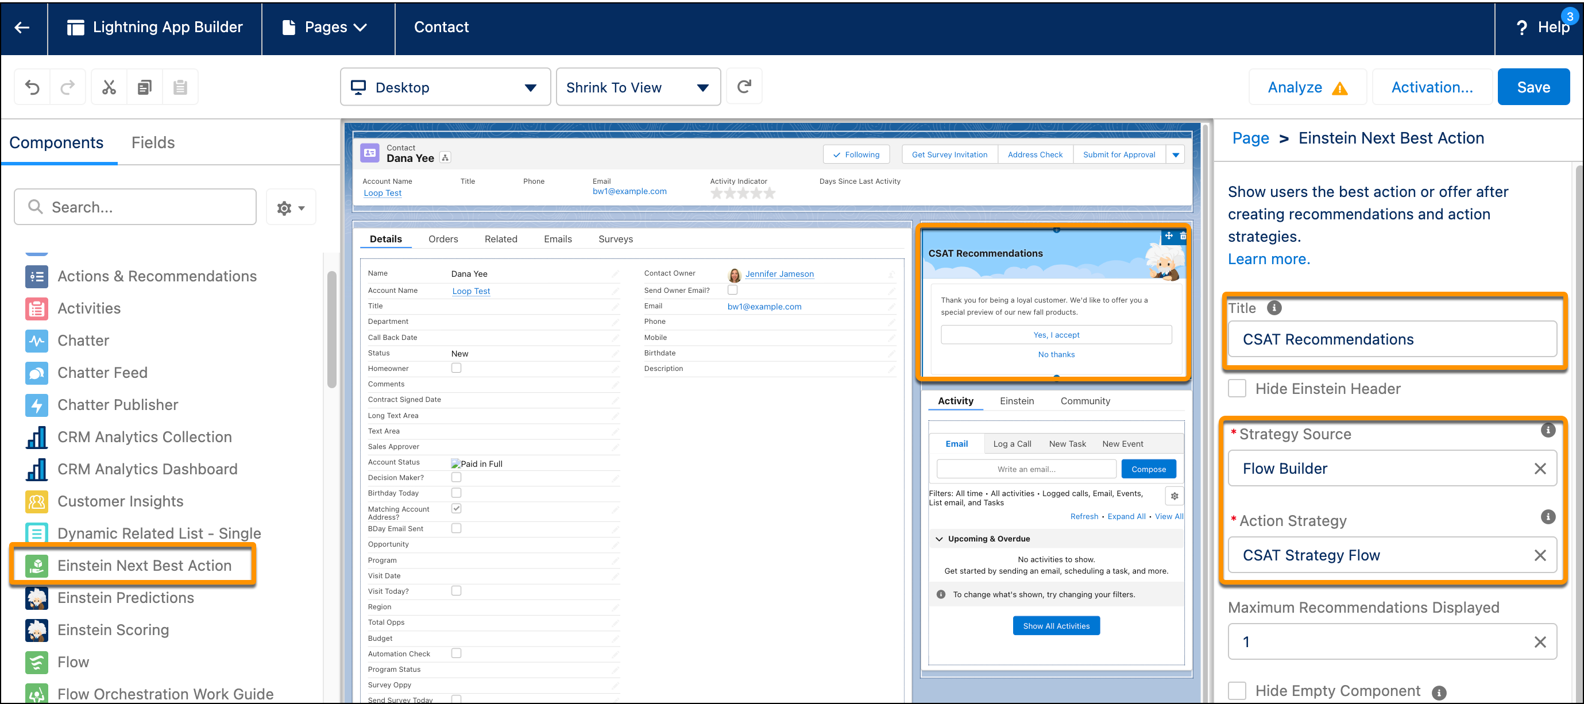Image resolution: width=1584 pixels, height=704 pixels.
Task: Click Show All Activities button
Action: [x=1056, y=626]
